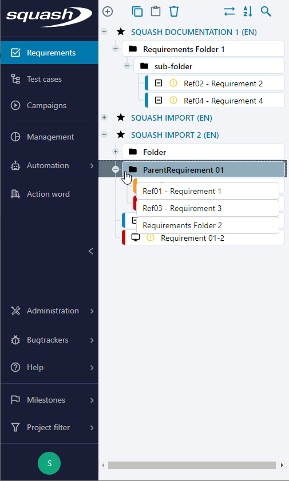
Task: Click the copy icon in tree toolbar
Action: pos(137,11)
